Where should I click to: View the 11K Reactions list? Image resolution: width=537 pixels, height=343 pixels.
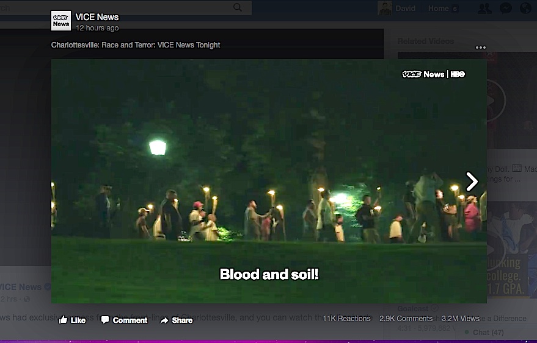[346, 318]
